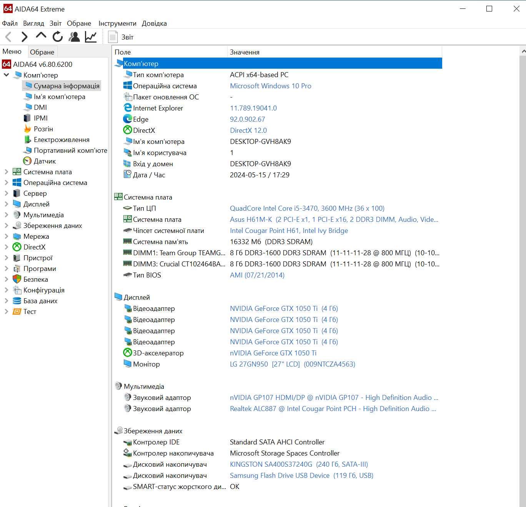Click the Датчик gauge icon
Image resolution: width=526 pixels, height=507 pixels.
coord(27,161)
